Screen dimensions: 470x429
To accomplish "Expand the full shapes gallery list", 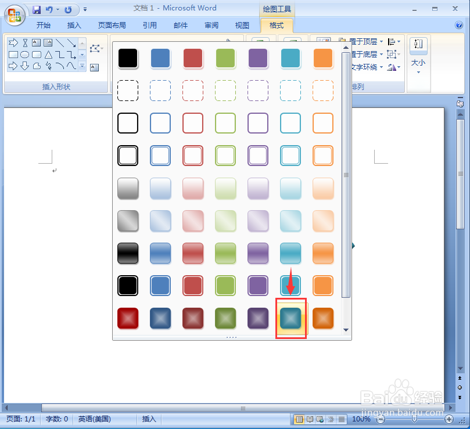I will point(82,66).
